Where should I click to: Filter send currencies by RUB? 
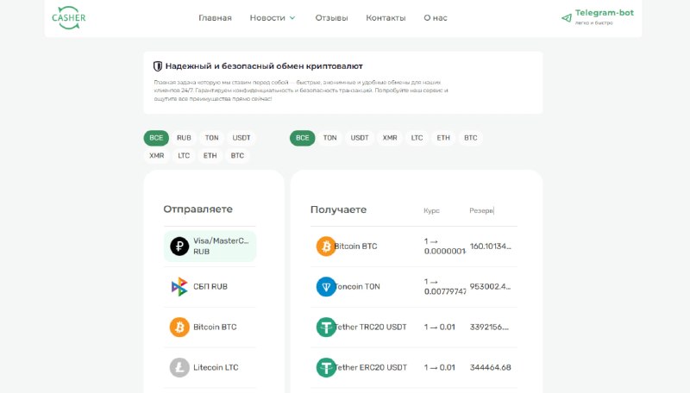184,138
